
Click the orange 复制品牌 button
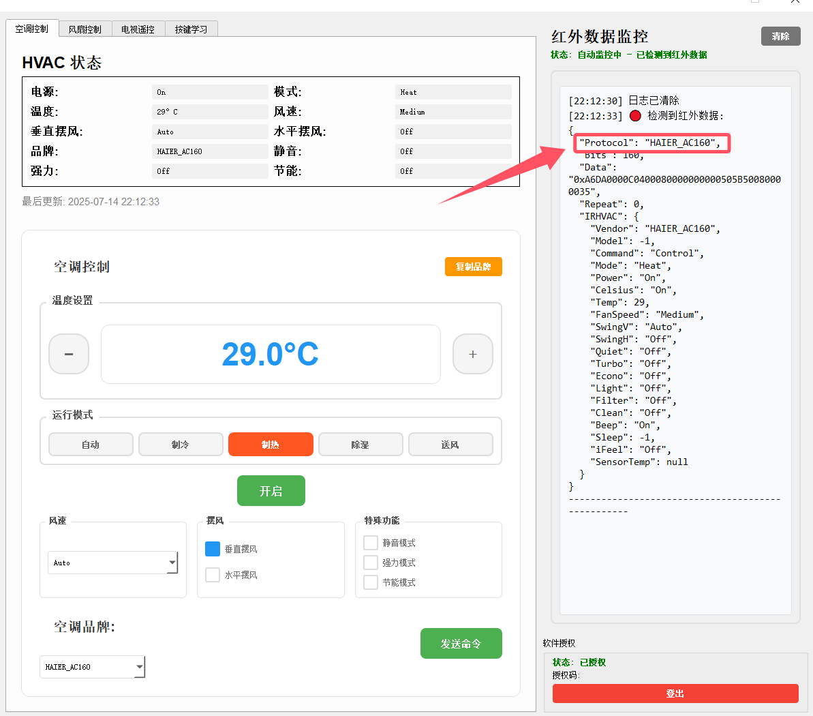point(473,267)
